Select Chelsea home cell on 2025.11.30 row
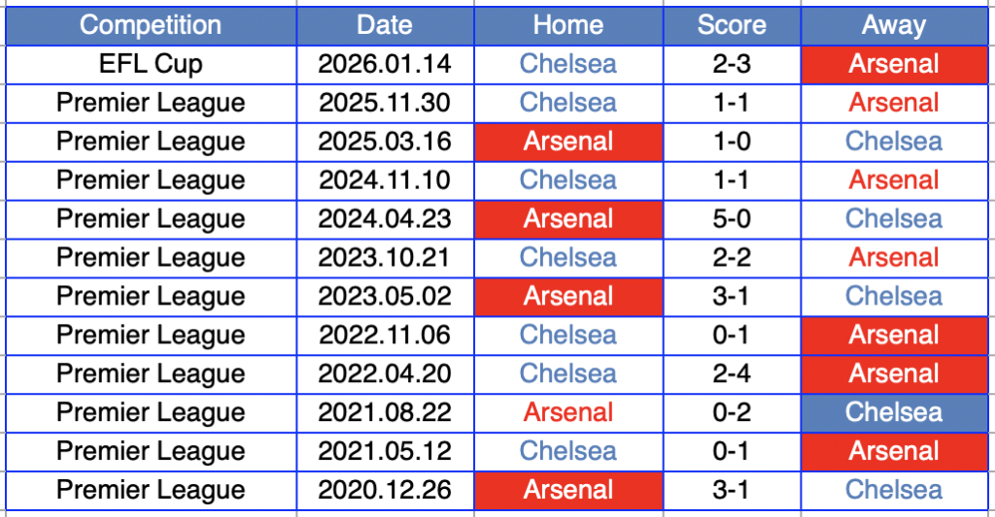This screenshot has width=995, height=517. pyautogui.click(x=568, y=103)
